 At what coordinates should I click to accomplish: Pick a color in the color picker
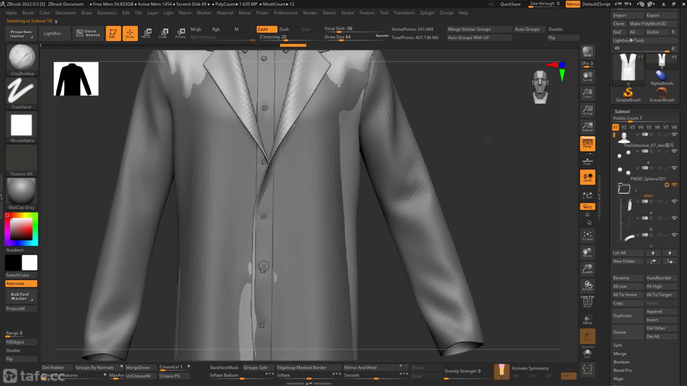[x=21, y=229]
